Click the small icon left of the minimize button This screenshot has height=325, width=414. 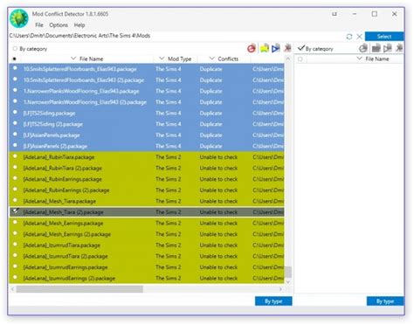click(x=335, y=14)
